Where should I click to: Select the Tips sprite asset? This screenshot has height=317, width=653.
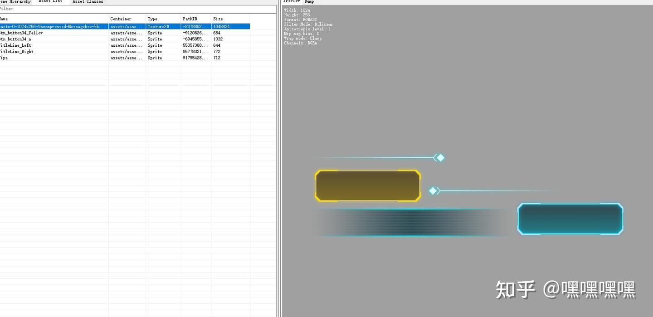54,58
